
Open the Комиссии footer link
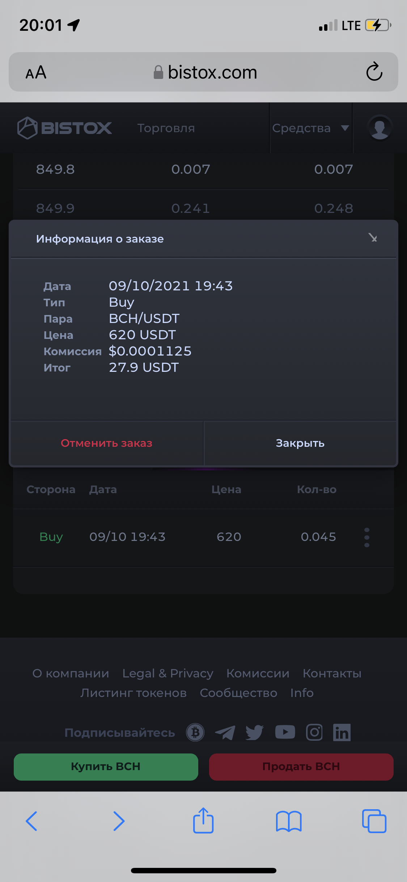(258, 673)
